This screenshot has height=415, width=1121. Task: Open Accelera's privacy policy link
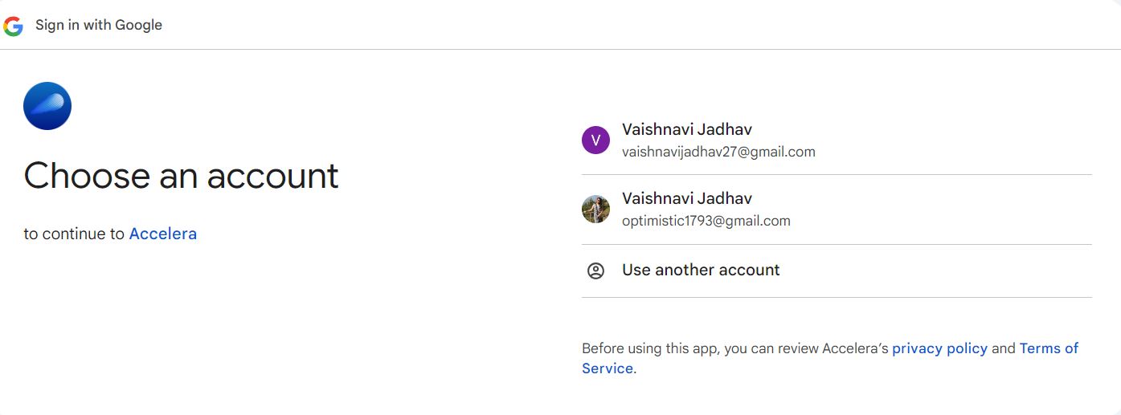pos(939,348)
